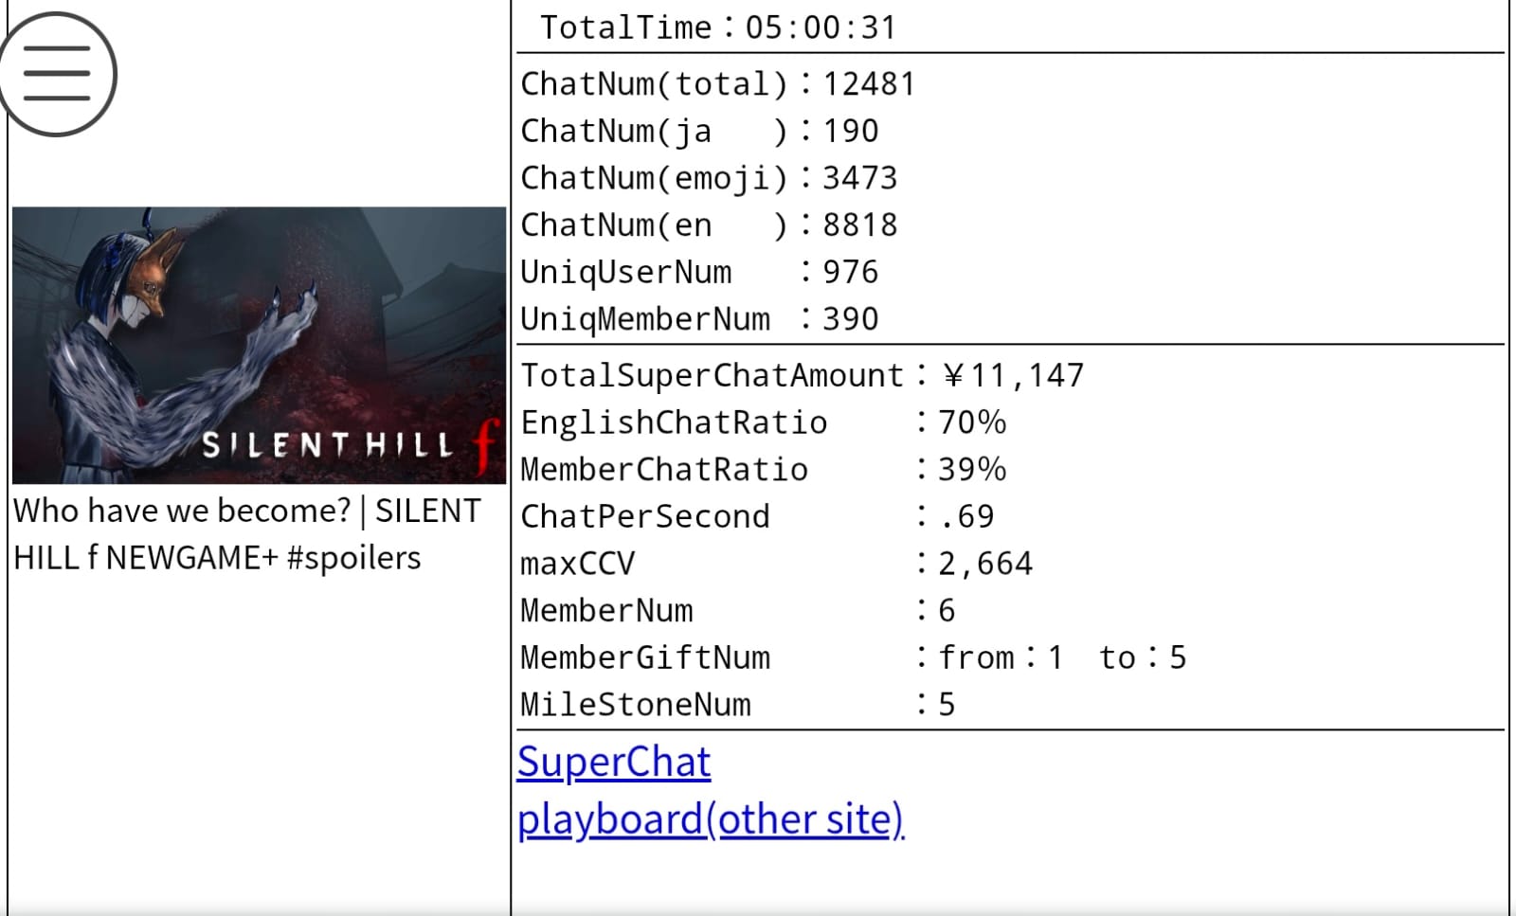Click the MemberNum value 6
Image resolution: width=1516 pixels, height=916 pixels.
947,611
